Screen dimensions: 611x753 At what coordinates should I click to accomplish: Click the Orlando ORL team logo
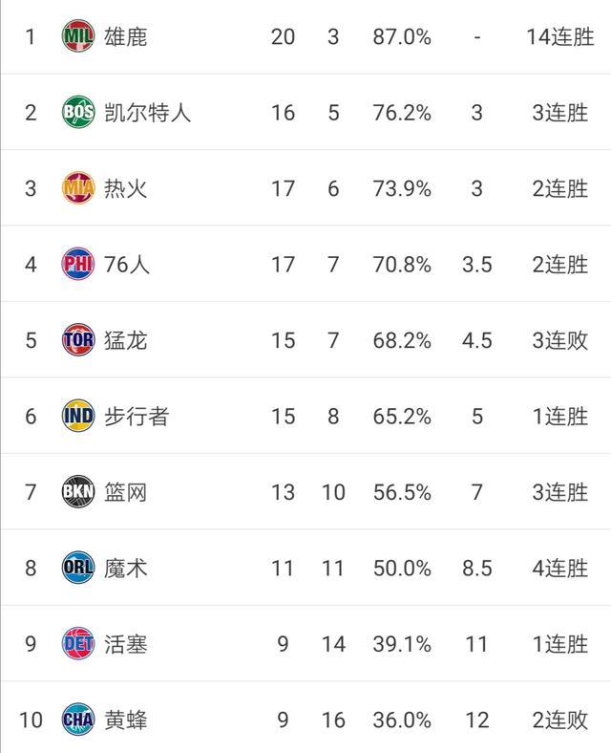pos(78,568)
